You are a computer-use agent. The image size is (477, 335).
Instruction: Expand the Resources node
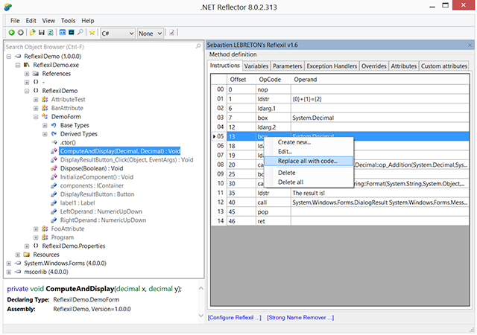coord(18,255)
